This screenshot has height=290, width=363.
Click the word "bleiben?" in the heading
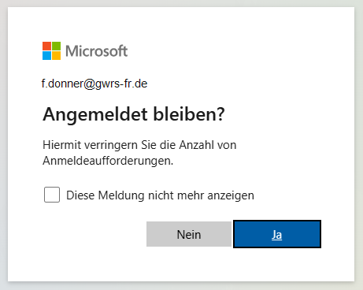coord(189,114)
